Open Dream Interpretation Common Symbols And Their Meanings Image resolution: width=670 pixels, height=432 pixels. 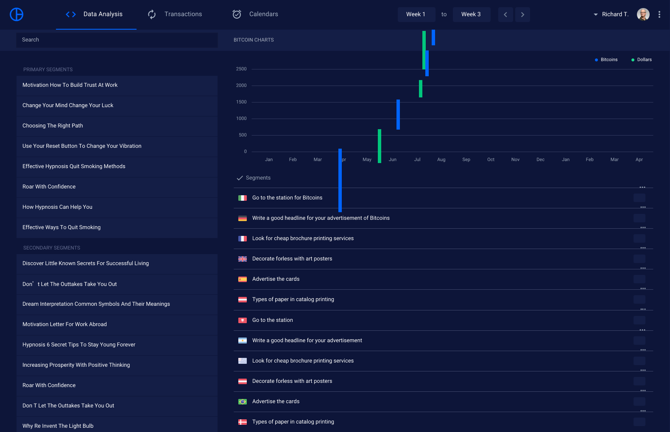pyautogui.click(x=117, y=305)
